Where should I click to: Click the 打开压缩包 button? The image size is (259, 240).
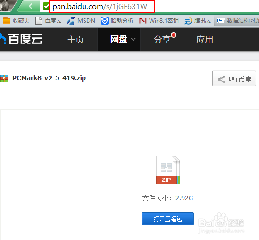(168, 219)
